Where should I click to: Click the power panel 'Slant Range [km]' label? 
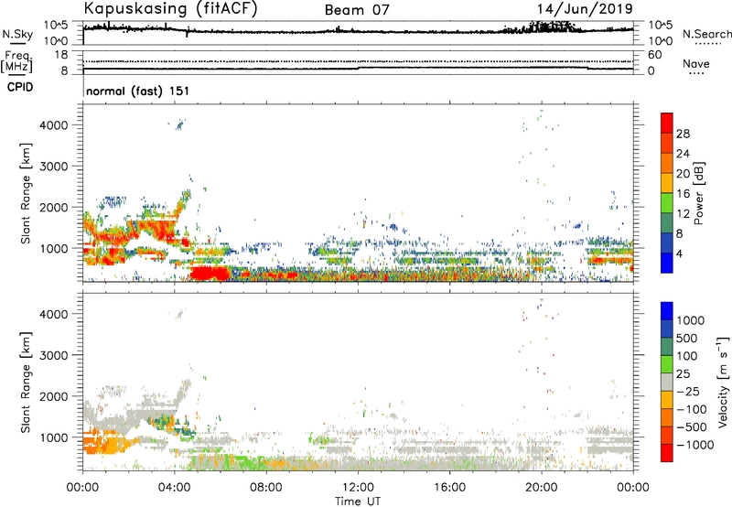click(26, 193)
